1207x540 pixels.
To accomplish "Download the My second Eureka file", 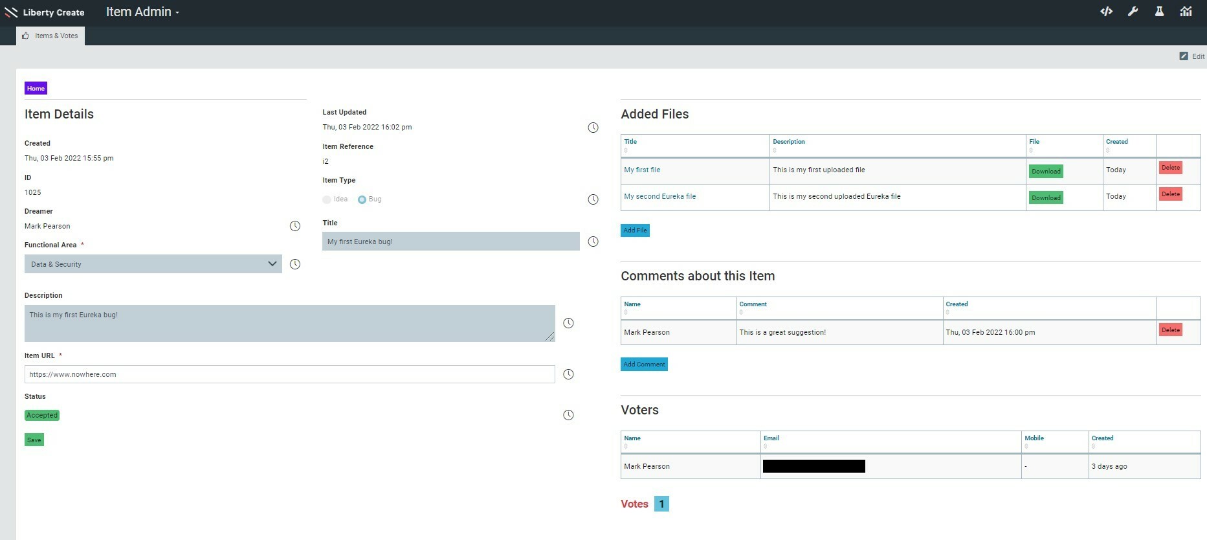I will coord(1046,197).
